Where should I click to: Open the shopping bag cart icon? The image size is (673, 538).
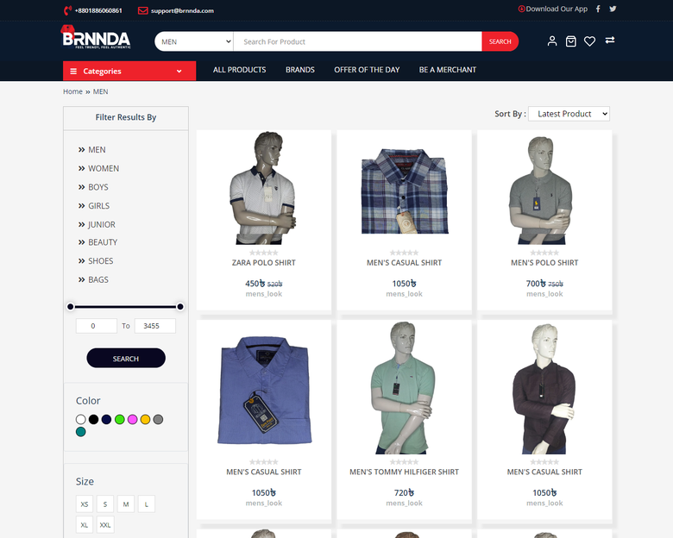pyautogui.click(x=571, y=41)
